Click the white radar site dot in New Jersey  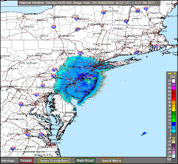coord(89,82)
